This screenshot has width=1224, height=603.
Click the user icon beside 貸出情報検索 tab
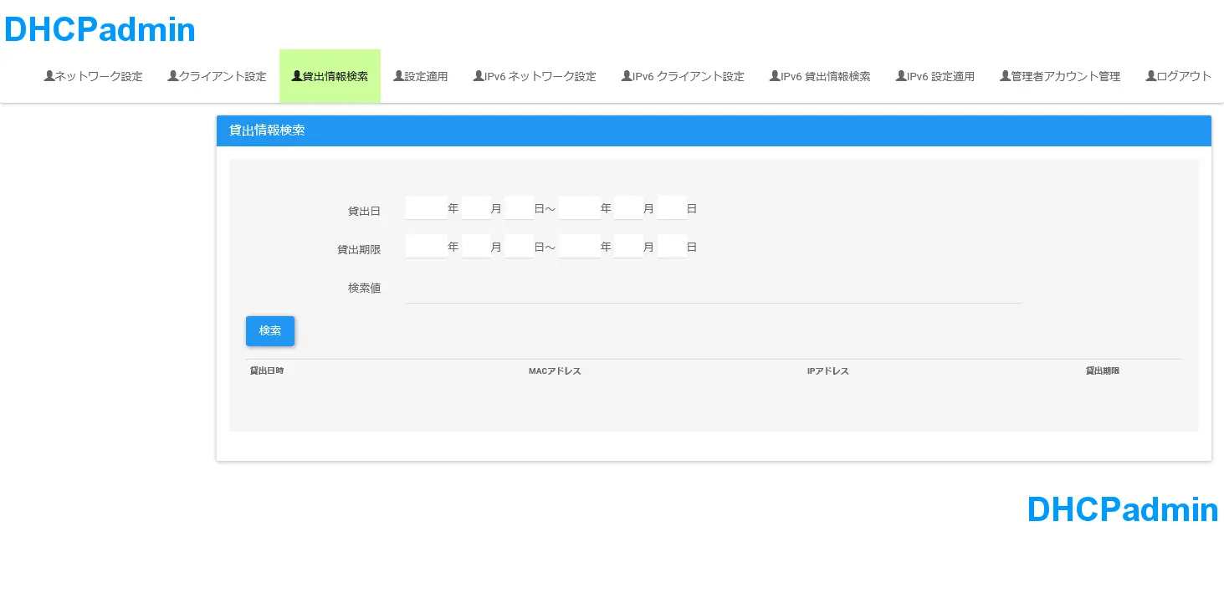297,76
